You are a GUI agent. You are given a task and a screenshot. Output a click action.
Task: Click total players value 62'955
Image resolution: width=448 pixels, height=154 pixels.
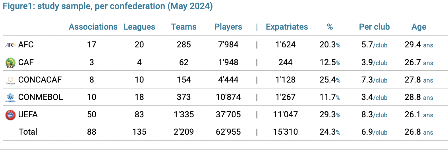click(x=228, y=132)
